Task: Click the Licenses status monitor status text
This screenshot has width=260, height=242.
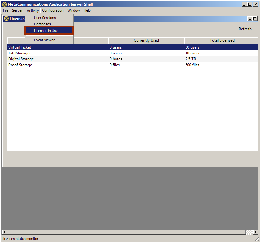Action: 20,239
